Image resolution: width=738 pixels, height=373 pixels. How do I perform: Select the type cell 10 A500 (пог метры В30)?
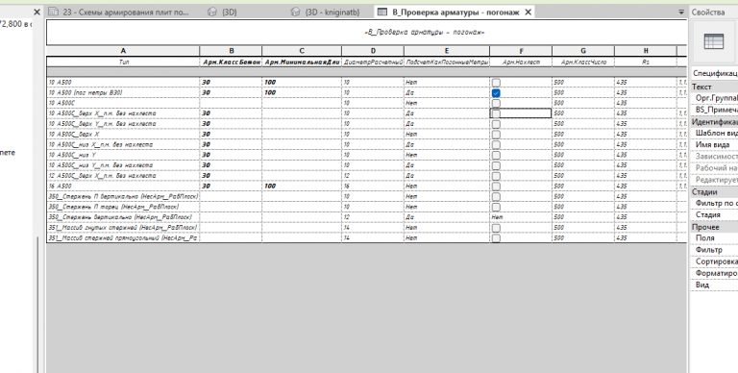click(x=123, y=93)
